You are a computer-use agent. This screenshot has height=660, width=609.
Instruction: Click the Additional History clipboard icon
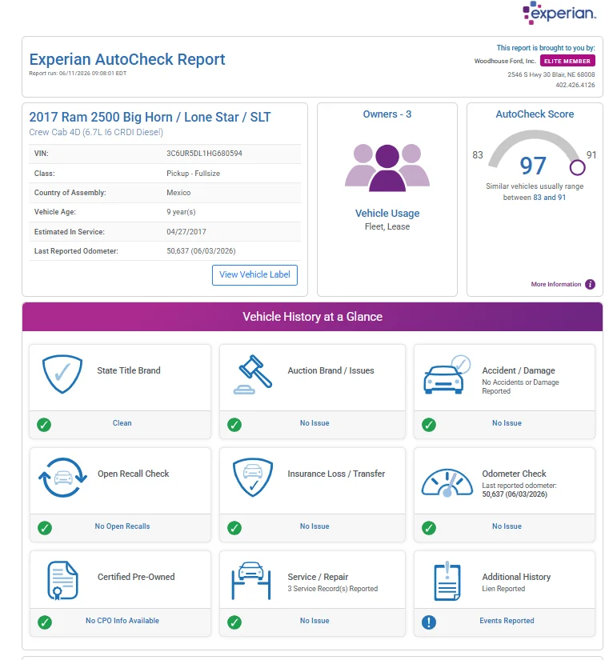(447, 581)
